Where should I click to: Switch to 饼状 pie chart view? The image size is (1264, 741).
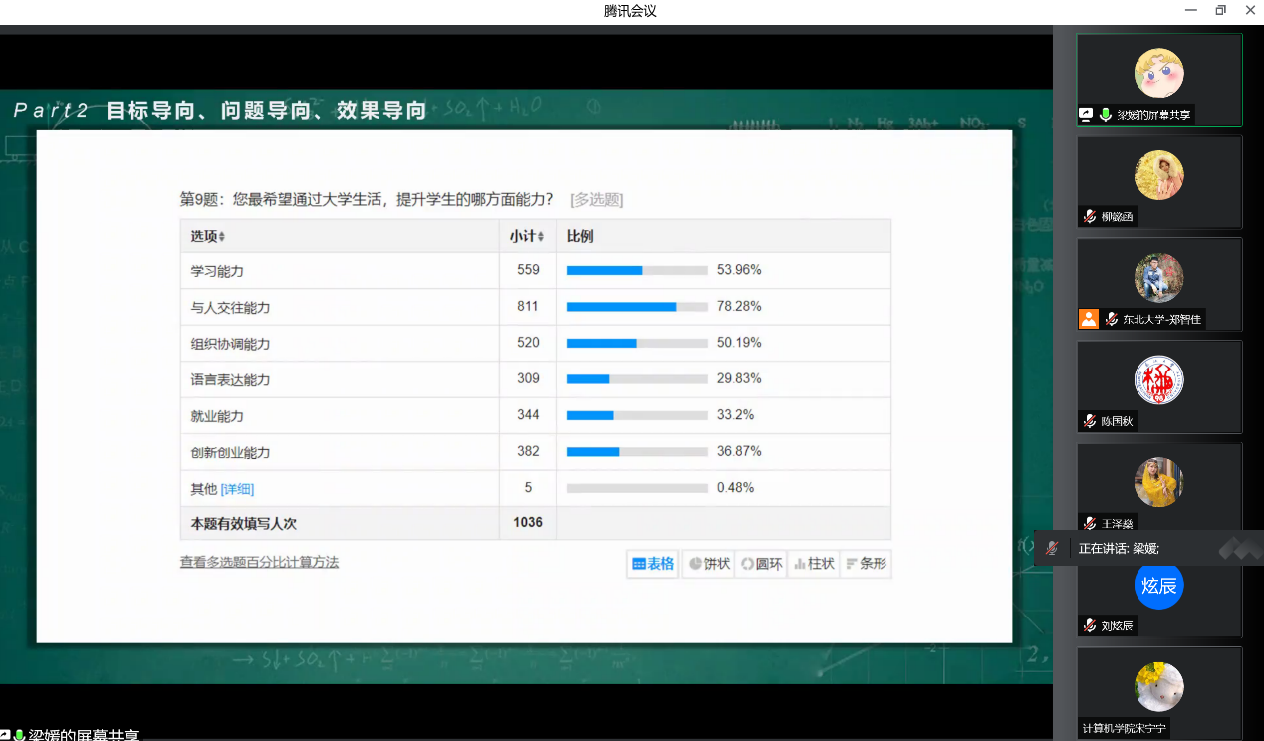709,564
